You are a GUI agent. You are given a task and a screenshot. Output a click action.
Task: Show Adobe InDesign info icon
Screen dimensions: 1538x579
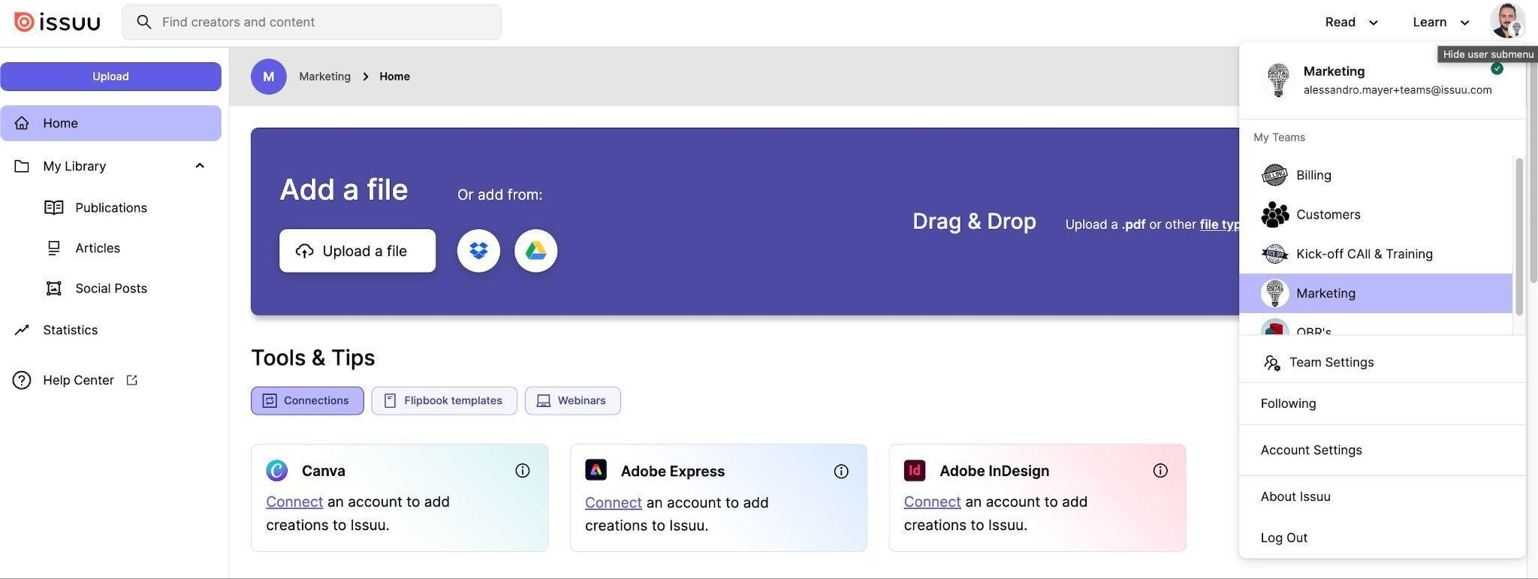click(1160, 471)
